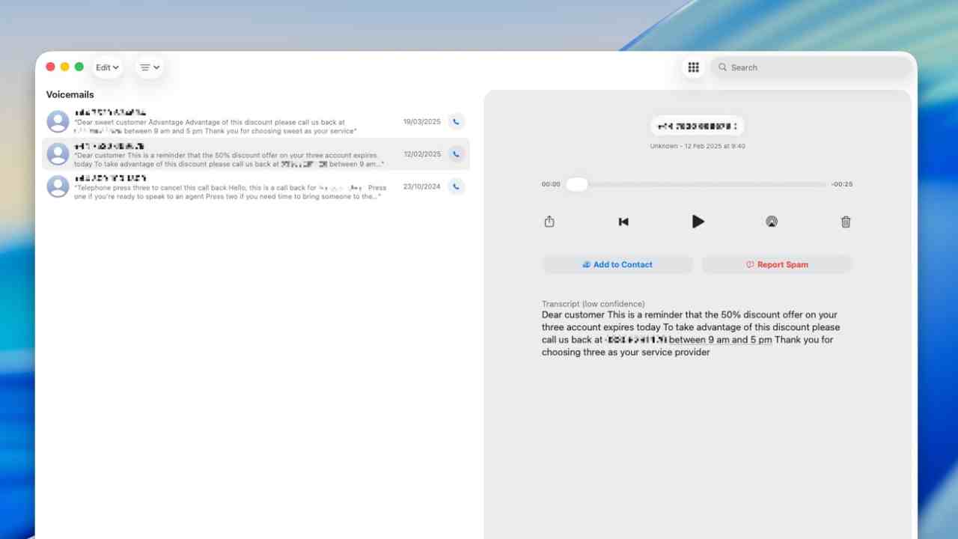Call back the 23/10/2024 voicemail sender
The width and height of the screenshot is (958, 539).
pos(456,186)
